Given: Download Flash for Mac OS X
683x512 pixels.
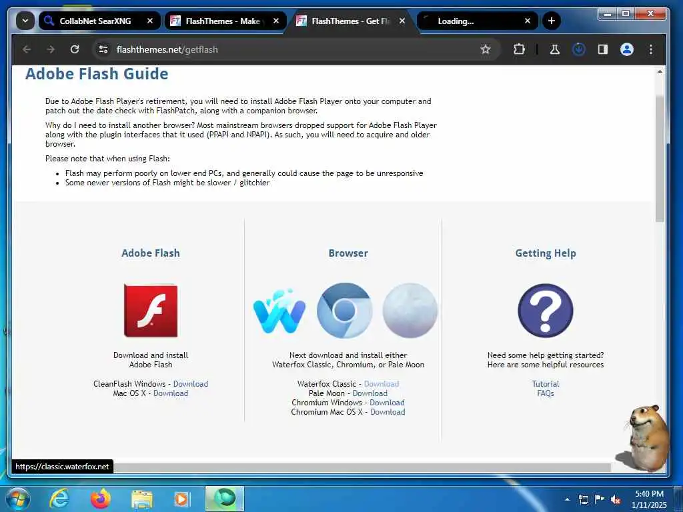Looking at the screenshot, I should tap(170, 393).
